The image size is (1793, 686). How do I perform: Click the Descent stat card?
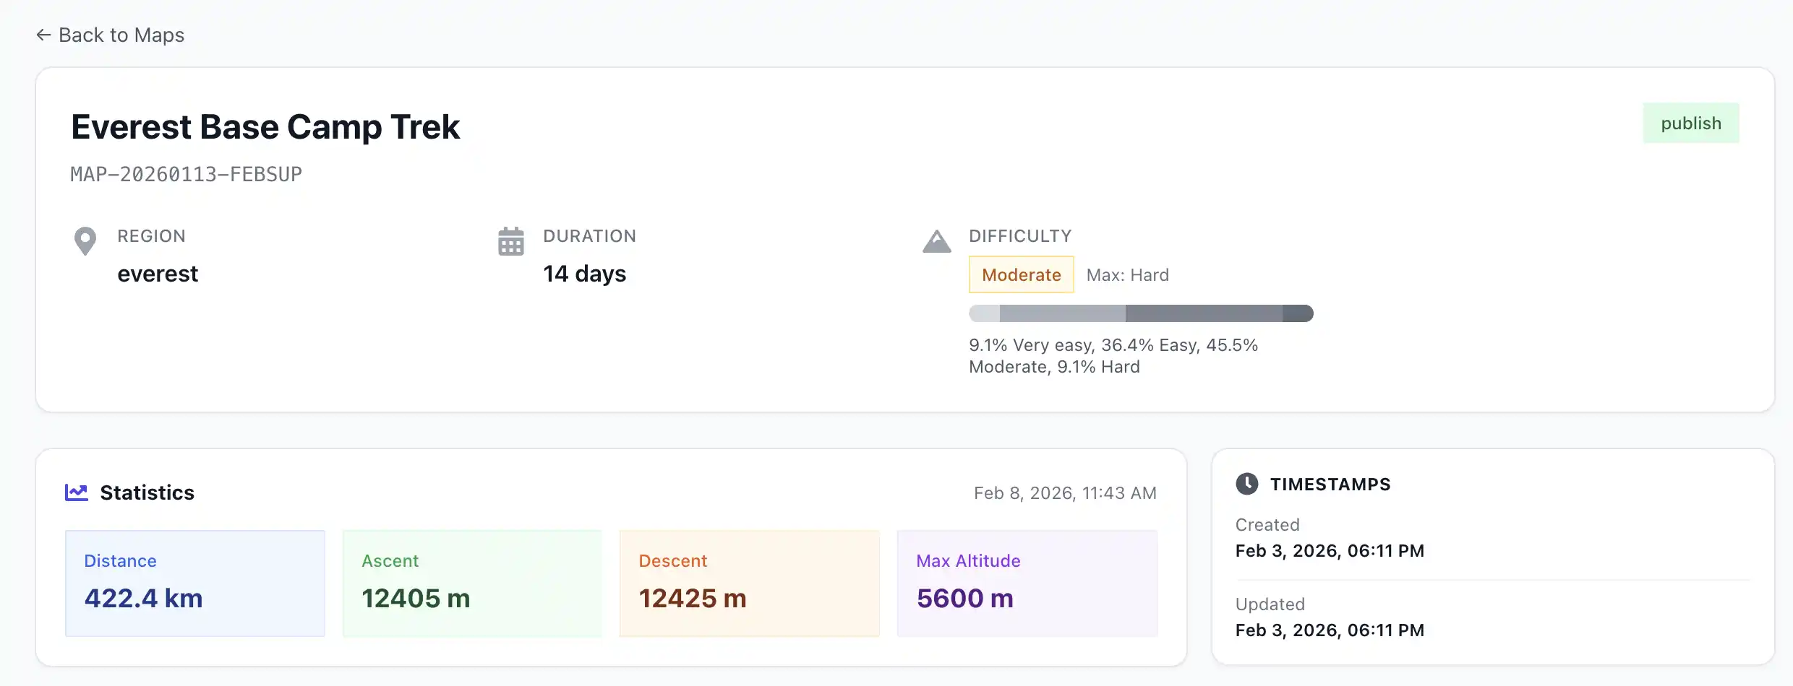(749, 583)
